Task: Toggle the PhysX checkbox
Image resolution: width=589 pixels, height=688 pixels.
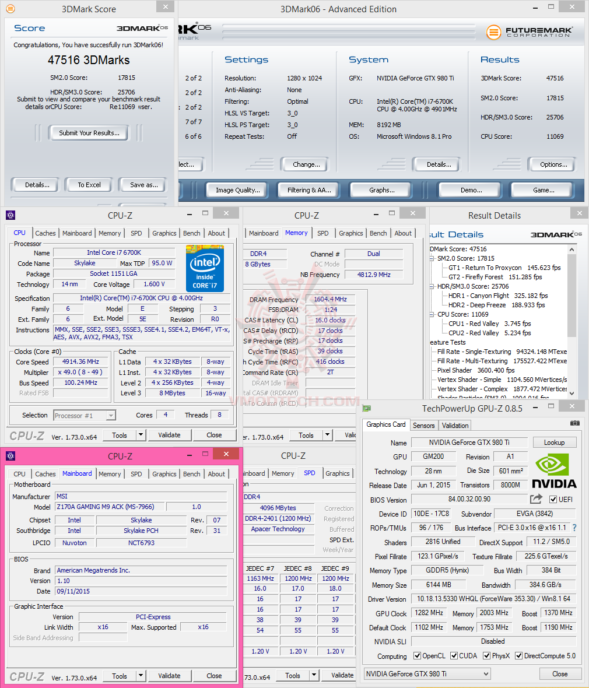Action: pyautogui.click(x=486, y=656)
